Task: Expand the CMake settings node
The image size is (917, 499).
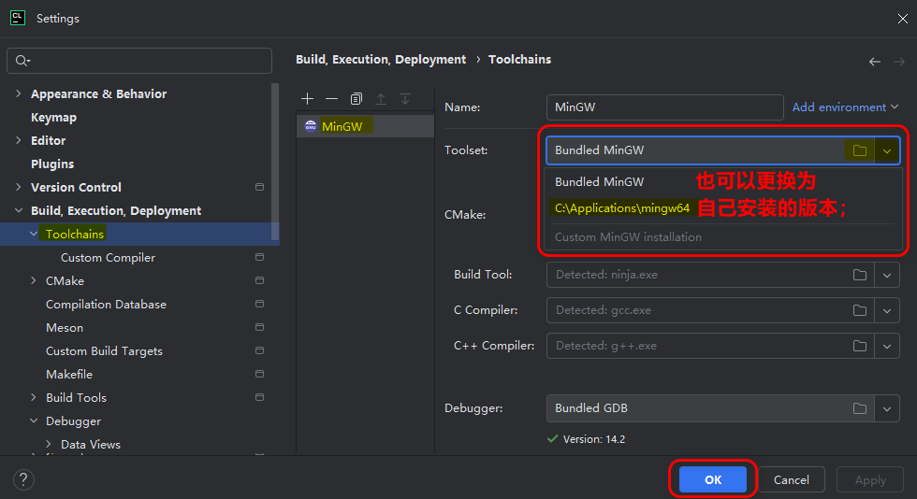Action: click(x=34, y=281)
